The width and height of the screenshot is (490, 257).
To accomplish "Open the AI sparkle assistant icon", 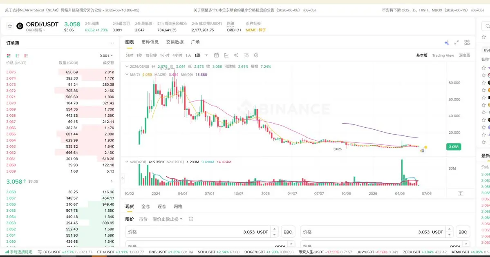I will 447,42.
